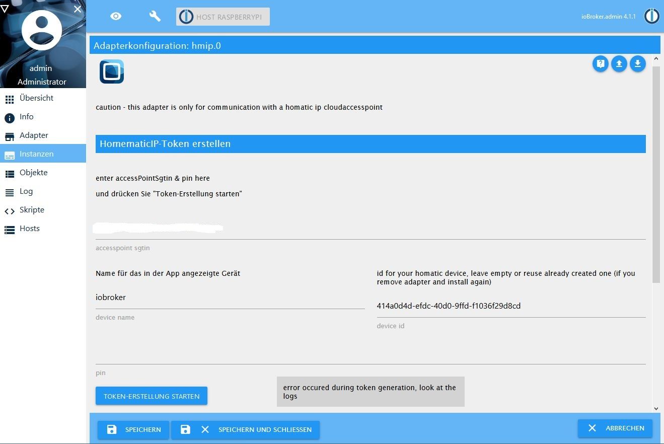The width and height of the screenshot is (664, 444).
Task: Click scrollbar down arrow
Action: 656,409
